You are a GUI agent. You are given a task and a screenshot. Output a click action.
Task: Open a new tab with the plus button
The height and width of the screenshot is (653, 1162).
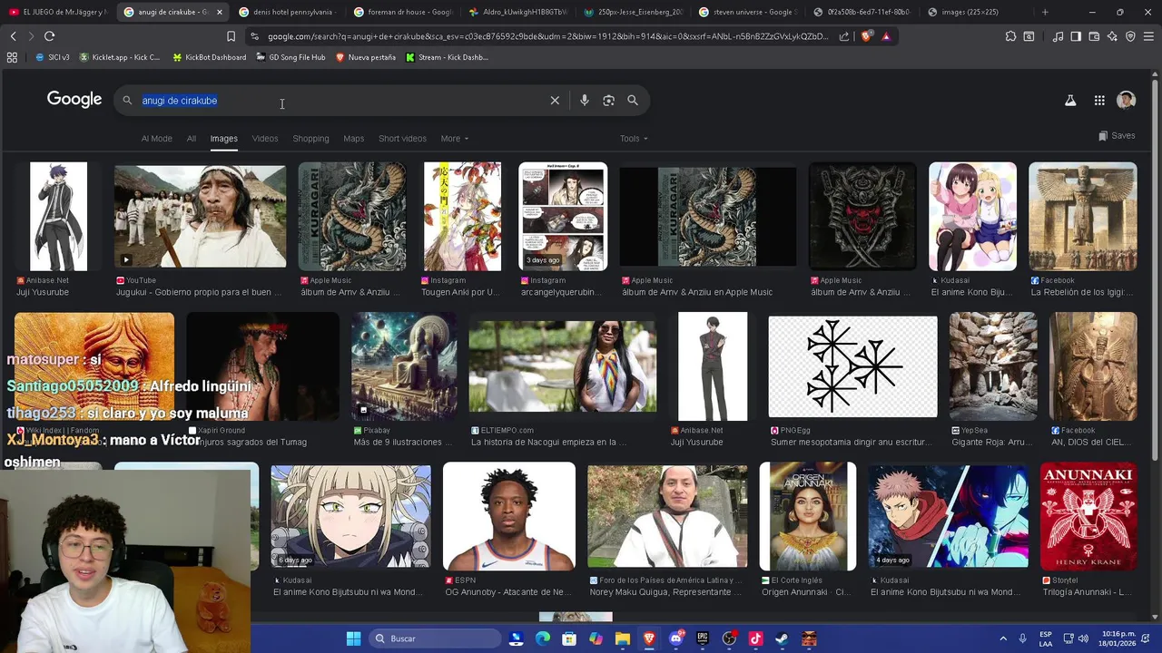(x=1045, y=12)
